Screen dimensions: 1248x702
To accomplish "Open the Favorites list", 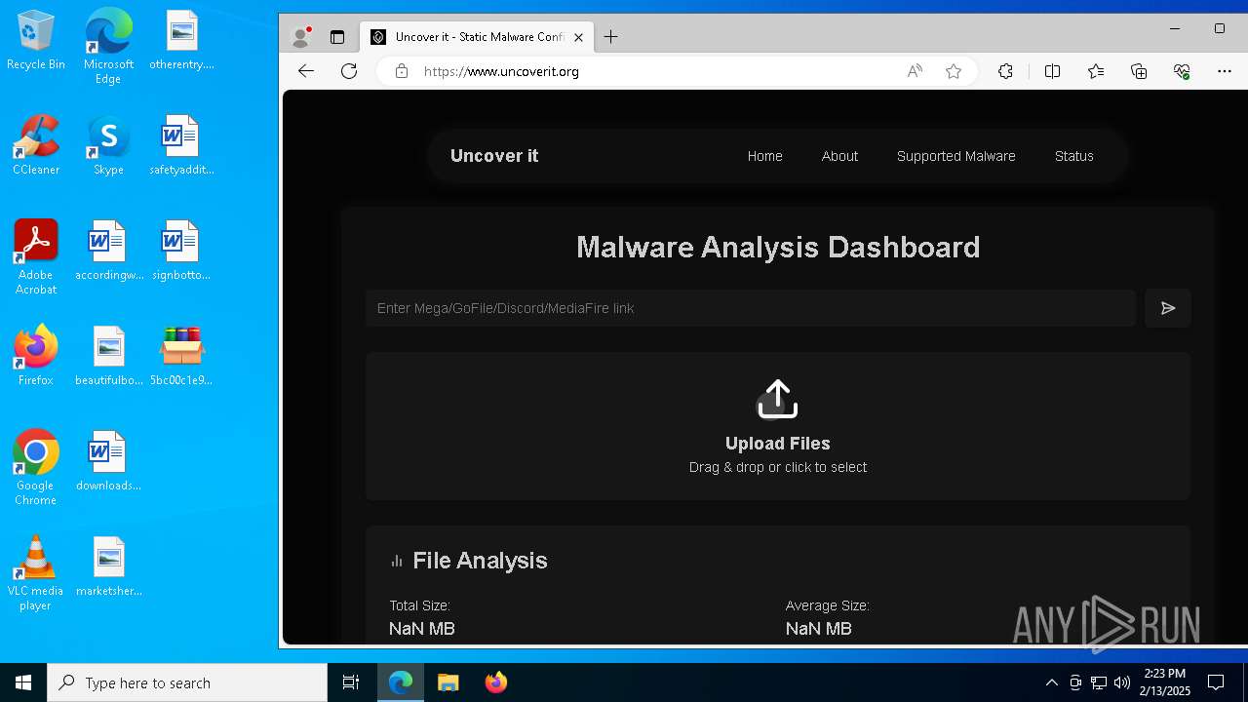I will coord(1096,71).
